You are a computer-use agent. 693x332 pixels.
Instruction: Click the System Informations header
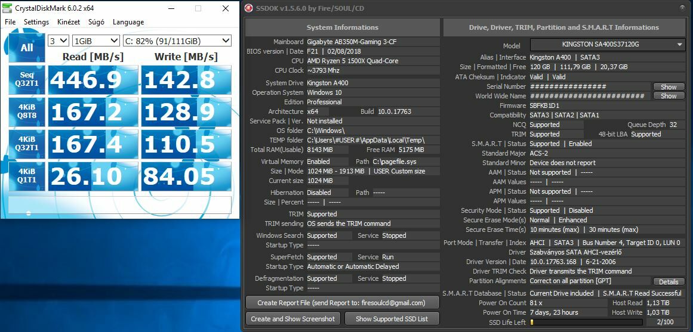click(343, 27)
